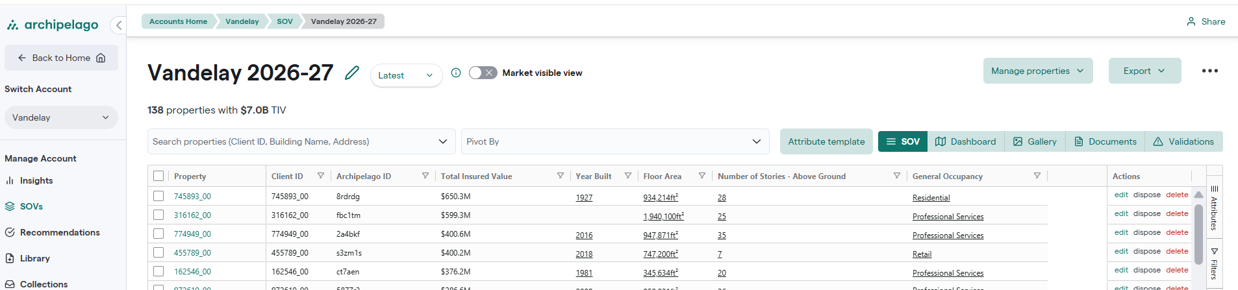This screenshot has width=1238, height=290.
Task: Switch to the Gallery tab
Action: click(1035, 141)
